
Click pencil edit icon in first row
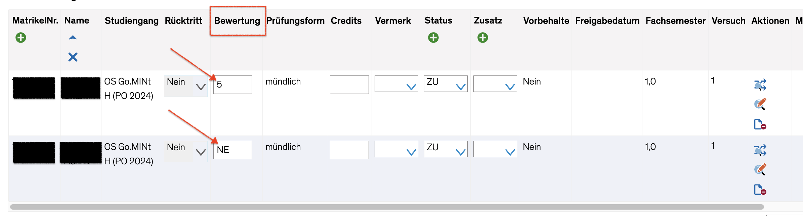point(760,104)
